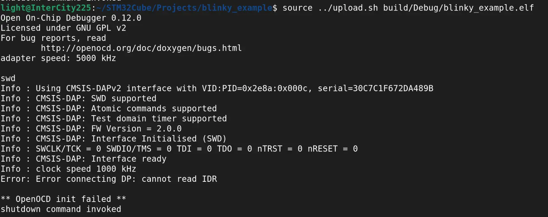This screenshot has height=217, width=548.
Task: Click the 'Test domain timer supported' line
Action: tap(159, 119)
